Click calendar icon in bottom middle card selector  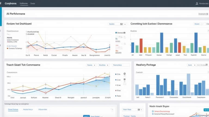139,110
